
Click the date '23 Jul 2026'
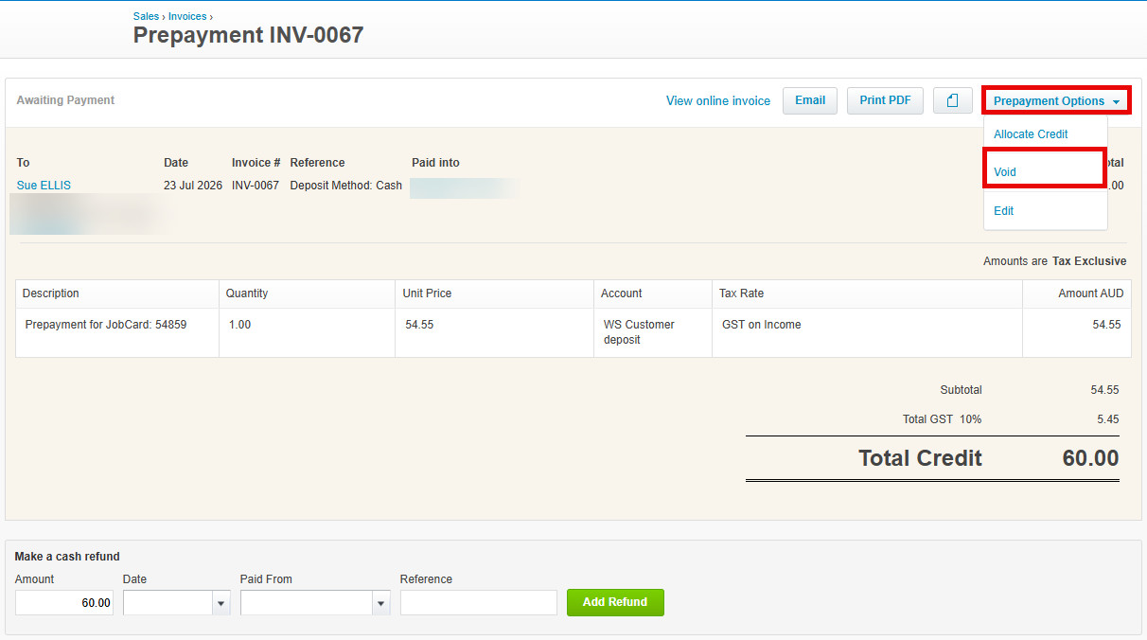click(x=193, y=186)
